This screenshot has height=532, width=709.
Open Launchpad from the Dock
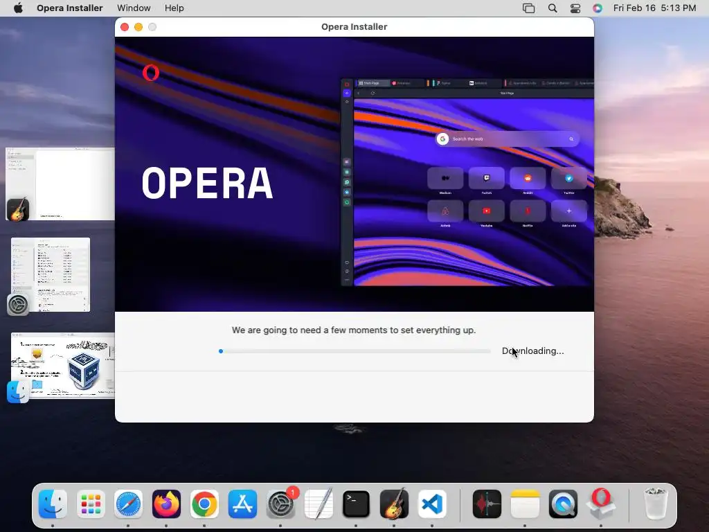pyautogui.click(x=91, y=504)
